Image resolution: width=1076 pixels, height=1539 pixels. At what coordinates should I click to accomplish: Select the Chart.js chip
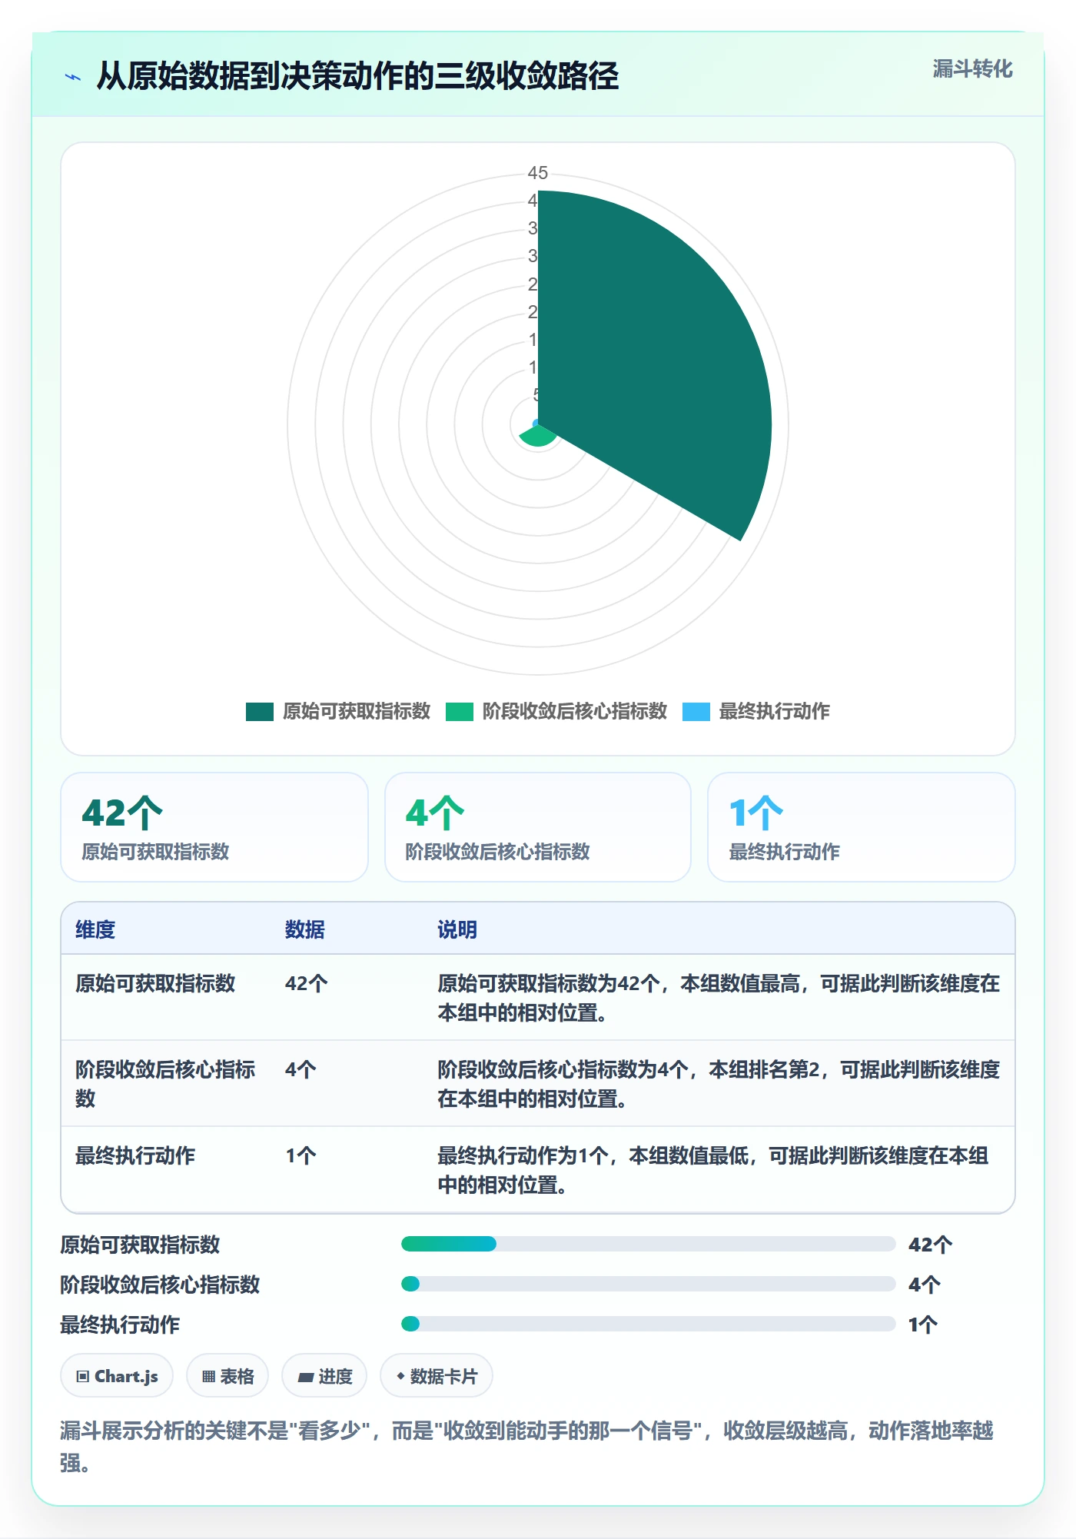click(x=117, y=1376)
